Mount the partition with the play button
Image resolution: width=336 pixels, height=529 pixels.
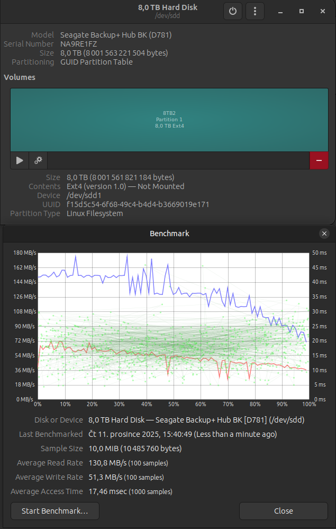point(20,160)
